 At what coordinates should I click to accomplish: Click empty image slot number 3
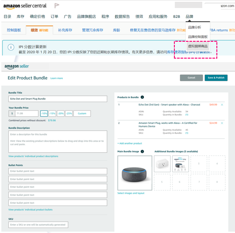pyautogui.click(x=199, y=164)
